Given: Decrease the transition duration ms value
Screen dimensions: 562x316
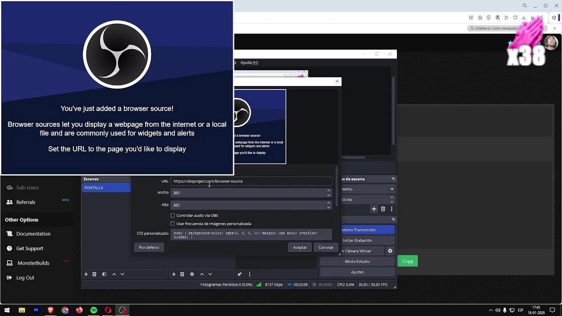Looking at the screenshot, I should point(392,202).
